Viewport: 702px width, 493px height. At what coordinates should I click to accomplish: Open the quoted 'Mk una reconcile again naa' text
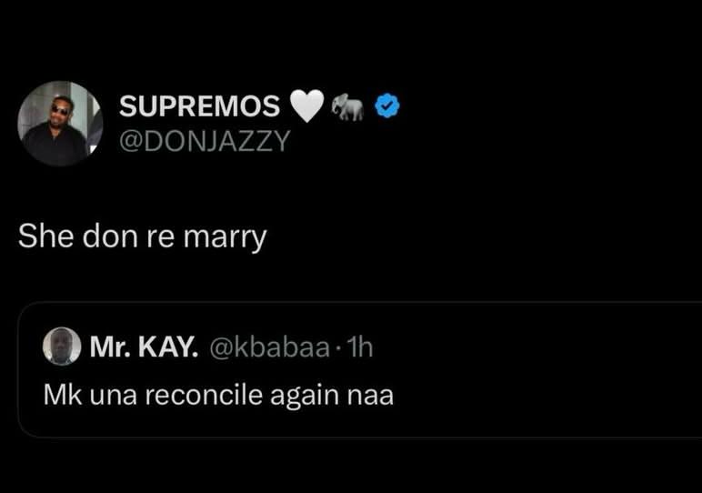point(218,397)
